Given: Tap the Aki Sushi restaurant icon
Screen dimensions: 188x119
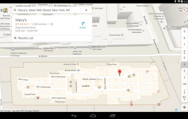Looking at the screenshot, I should [93, 8].
